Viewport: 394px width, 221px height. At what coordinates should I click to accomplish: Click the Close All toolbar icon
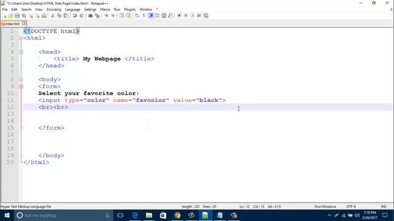click(37, 15)
